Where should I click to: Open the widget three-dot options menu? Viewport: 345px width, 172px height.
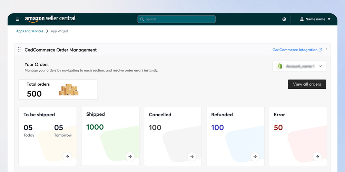tap(327, 50)
